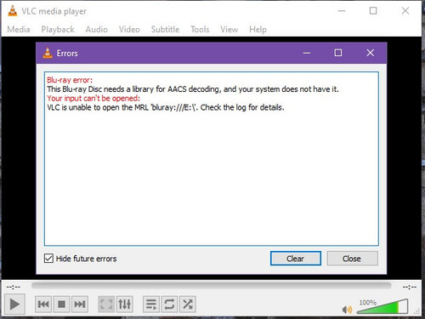Open the Help menu

258,30
